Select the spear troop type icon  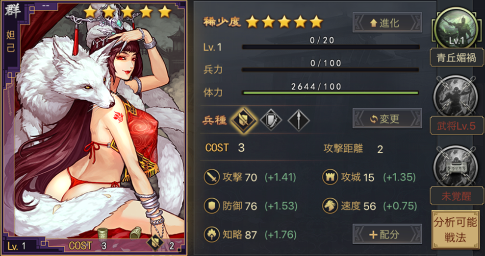[299, 120]
